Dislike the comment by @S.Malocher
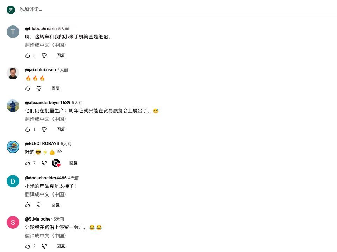 pos(44,246)
